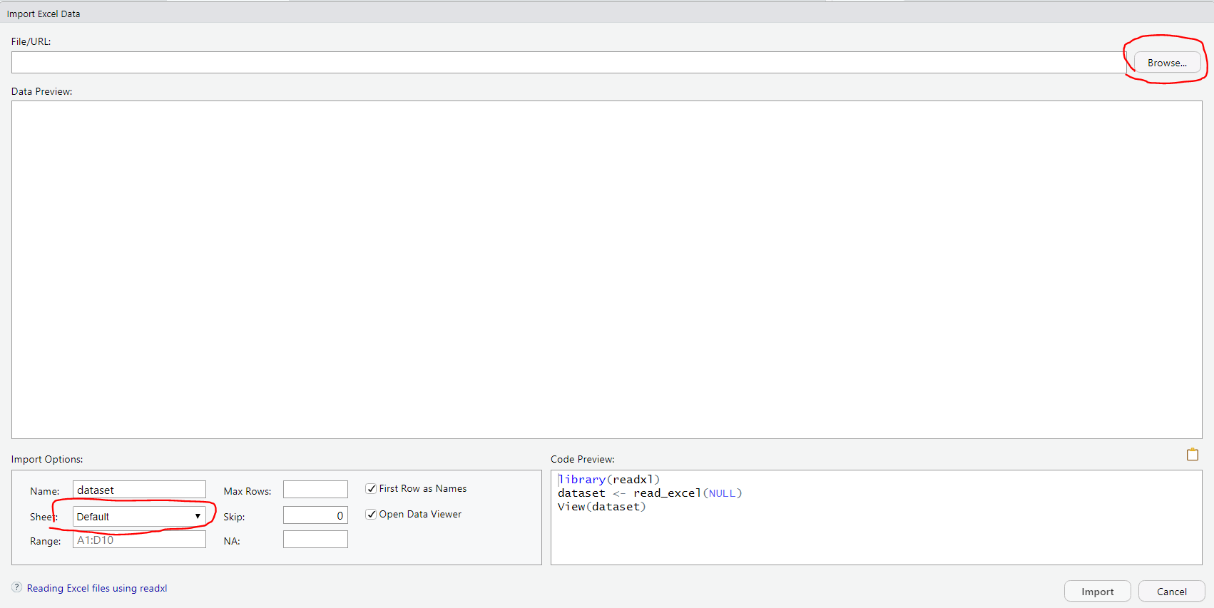Set the Skip field showing 0
This screenshot has height=608, width=1214.
point(315,515)
